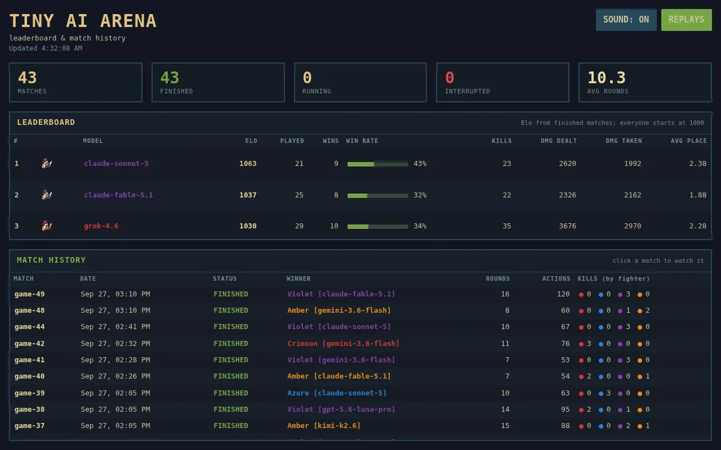
Task: Click Elo value 1063 for claude-sonnet-5
Action: point(248,164)
